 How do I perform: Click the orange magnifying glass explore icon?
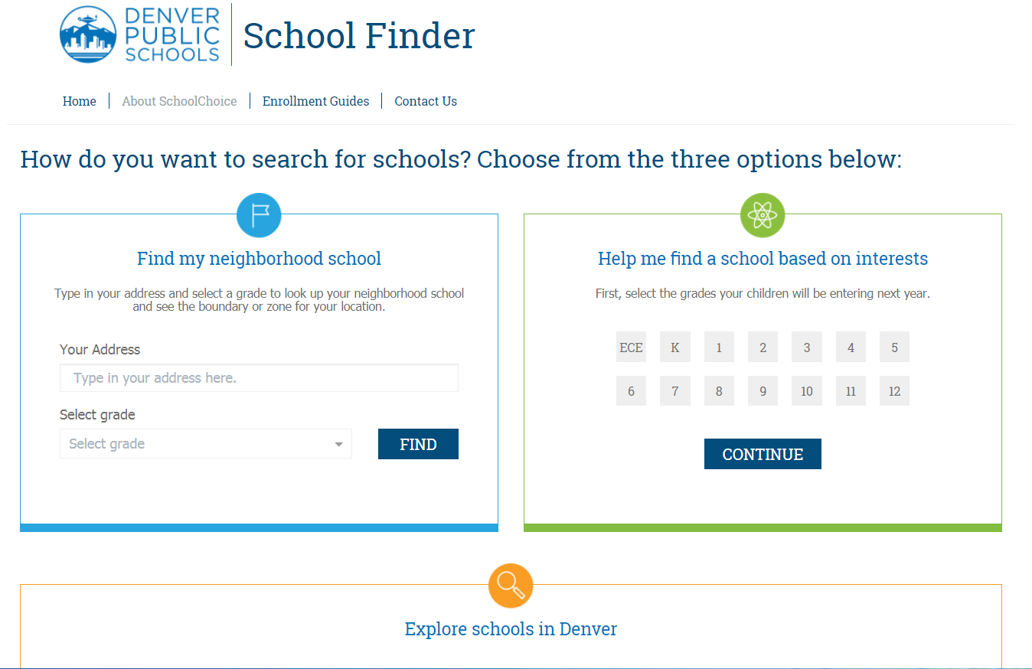pos(511,586)
